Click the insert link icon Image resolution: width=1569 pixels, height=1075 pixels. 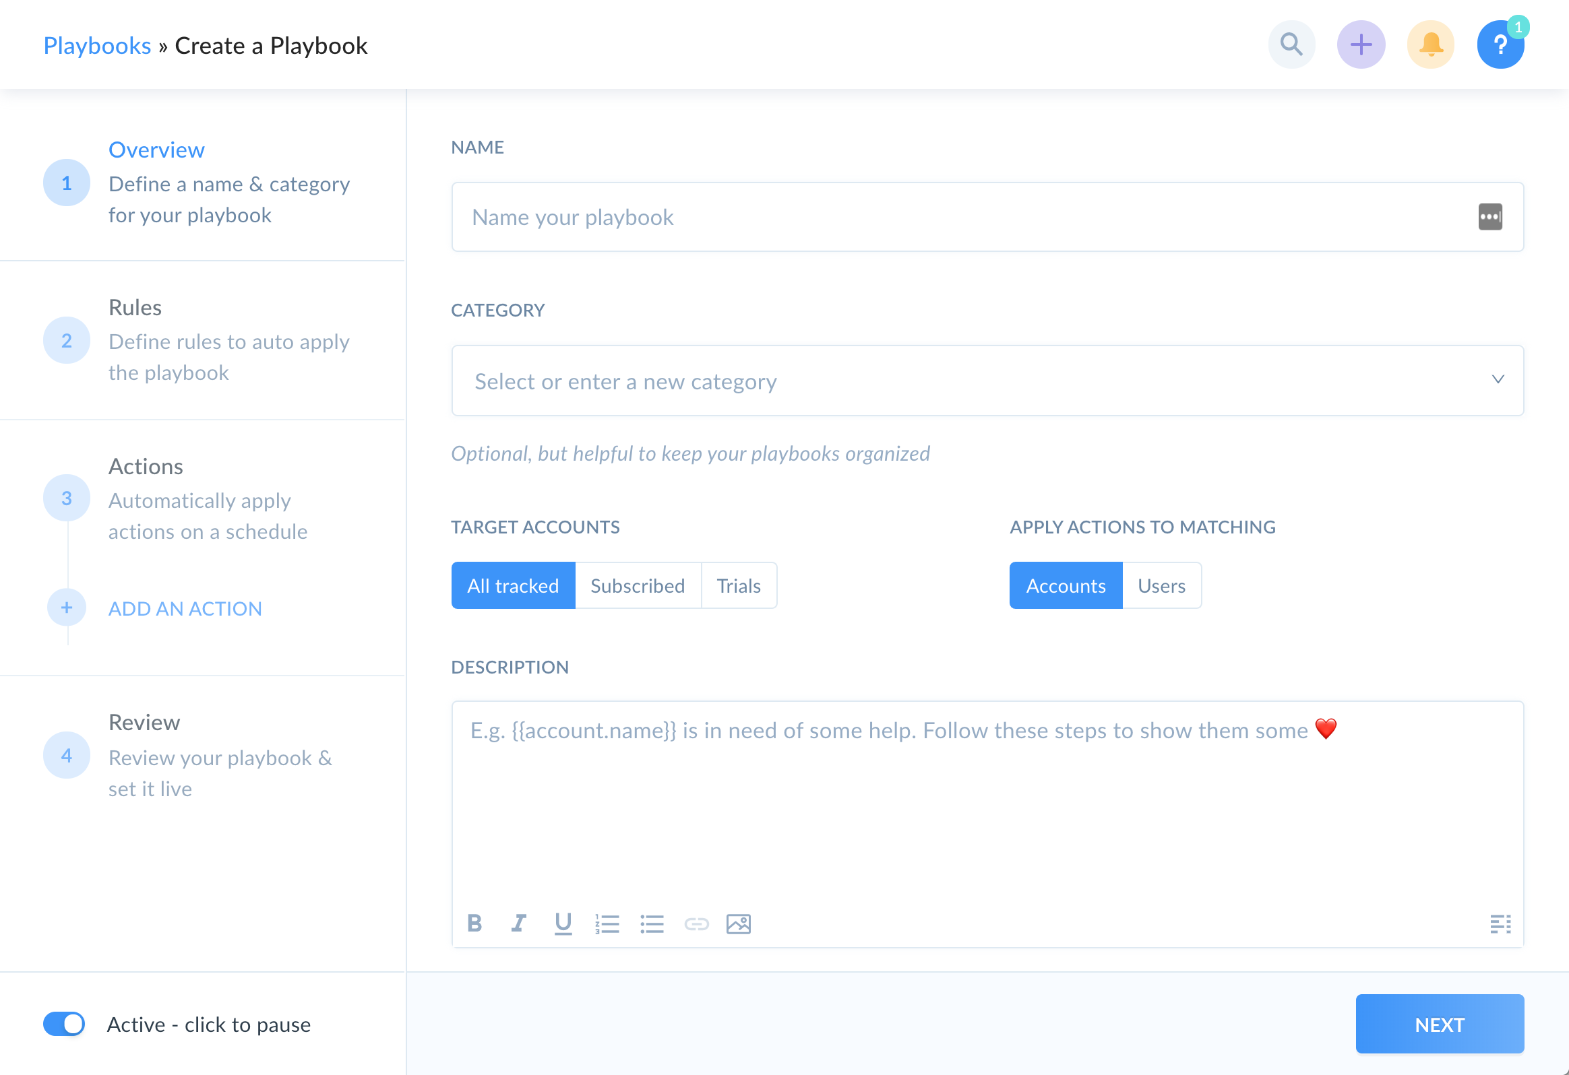coord(696,923)
